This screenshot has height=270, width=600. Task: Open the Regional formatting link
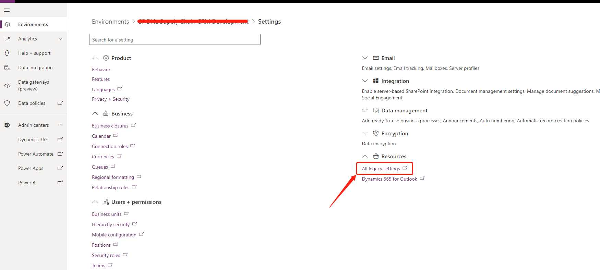[x=113, y=177]
